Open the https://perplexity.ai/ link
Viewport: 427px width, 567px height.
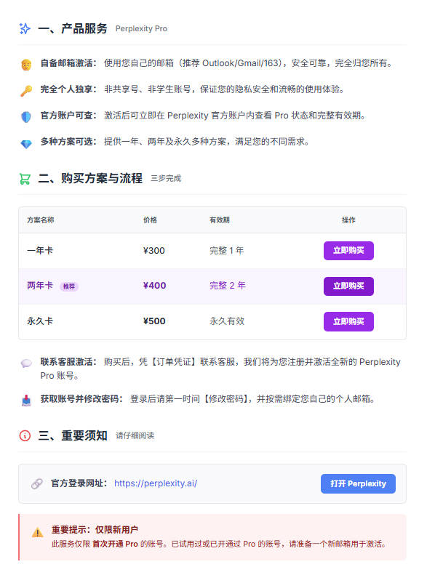pos(156,483)
